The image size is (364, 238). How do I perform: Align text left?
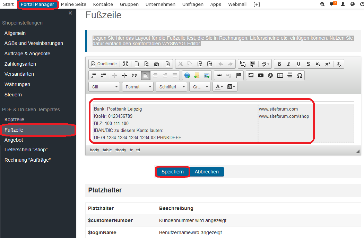[146, 75]
